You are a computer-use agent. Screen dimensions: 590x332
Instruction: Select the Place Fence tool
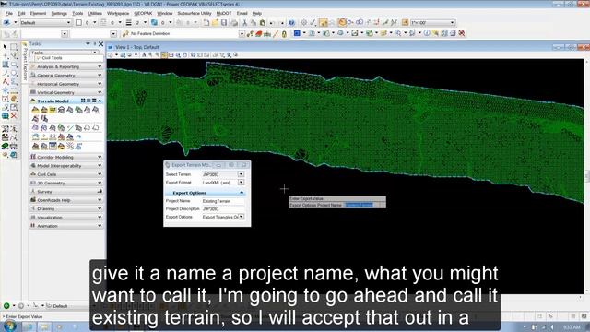click(14, 47)
